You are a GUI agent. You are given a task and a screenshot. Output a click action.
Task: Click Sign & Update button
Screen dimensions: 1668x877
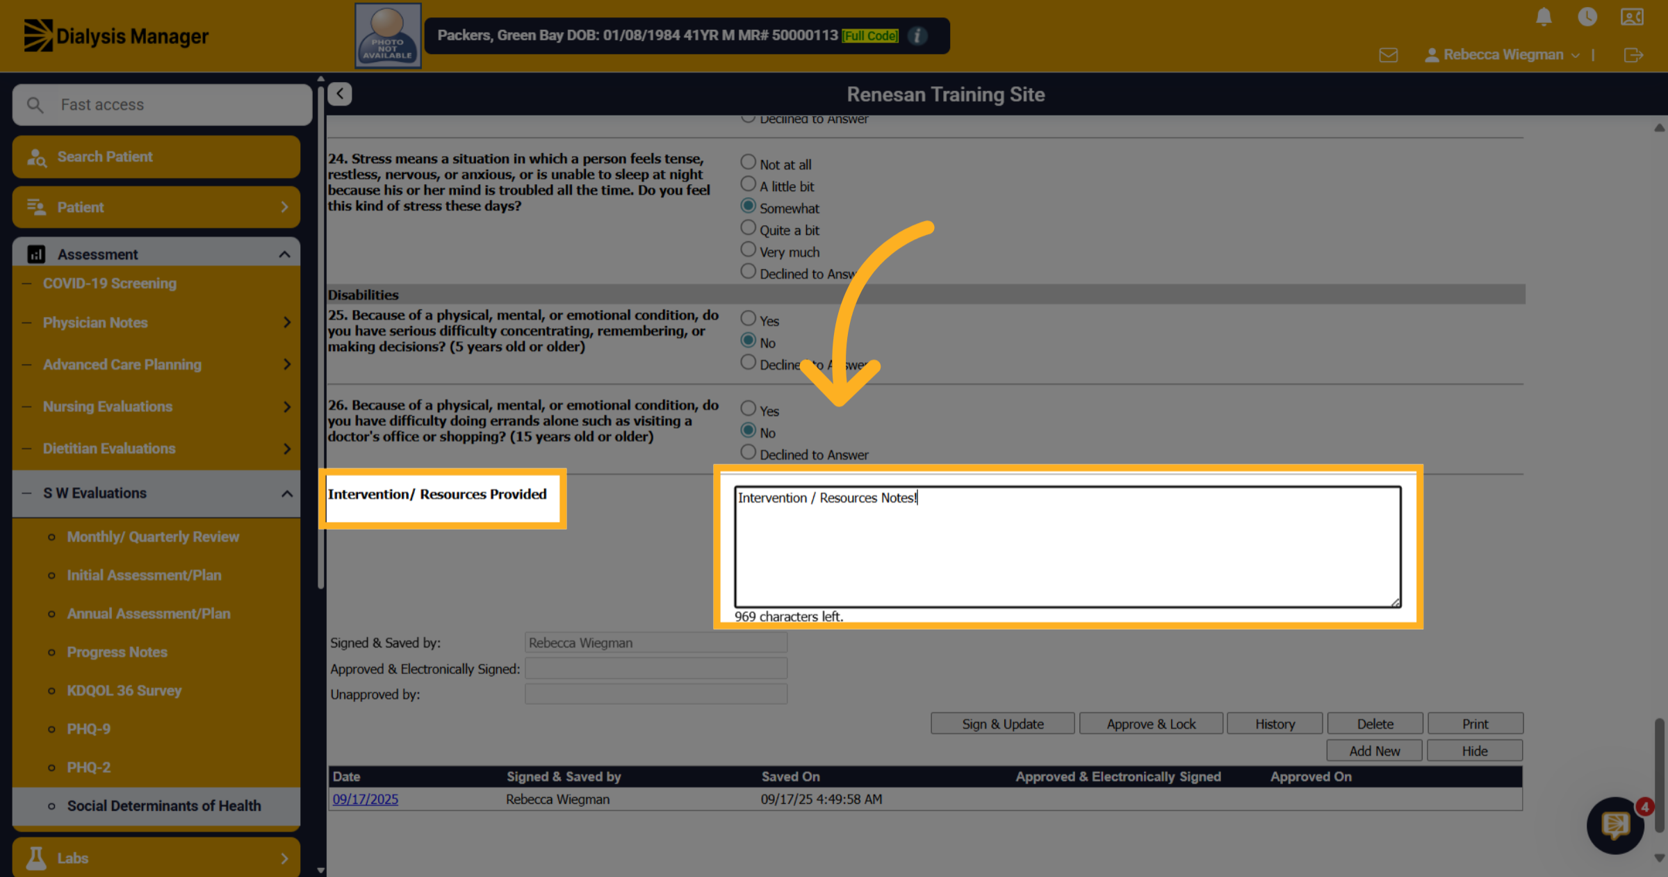(x=1003, y=723)
